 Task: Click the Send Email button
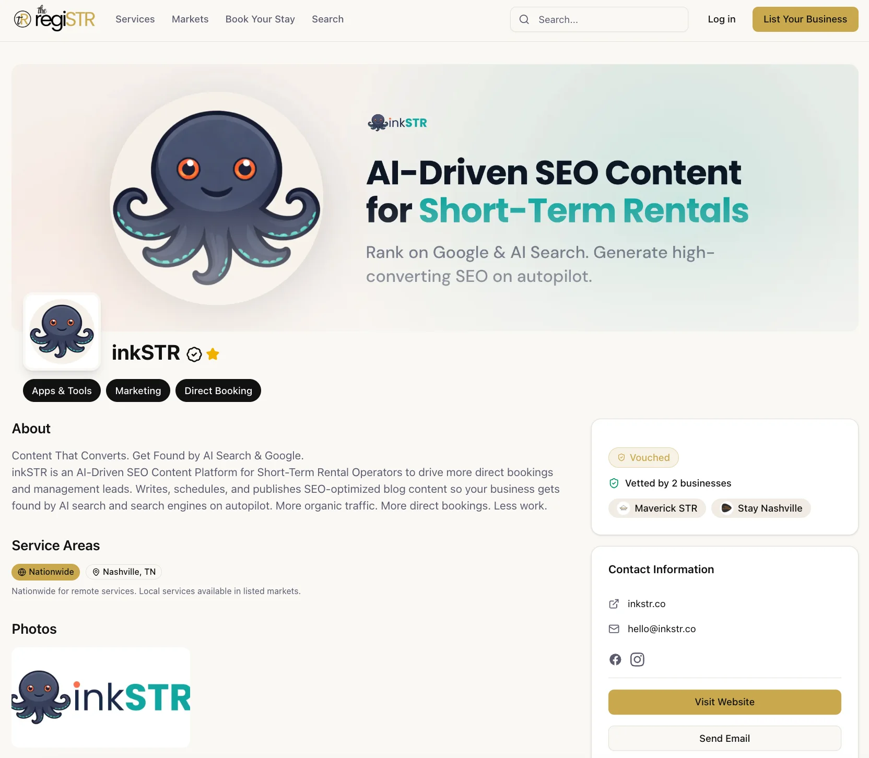point(725,738)
